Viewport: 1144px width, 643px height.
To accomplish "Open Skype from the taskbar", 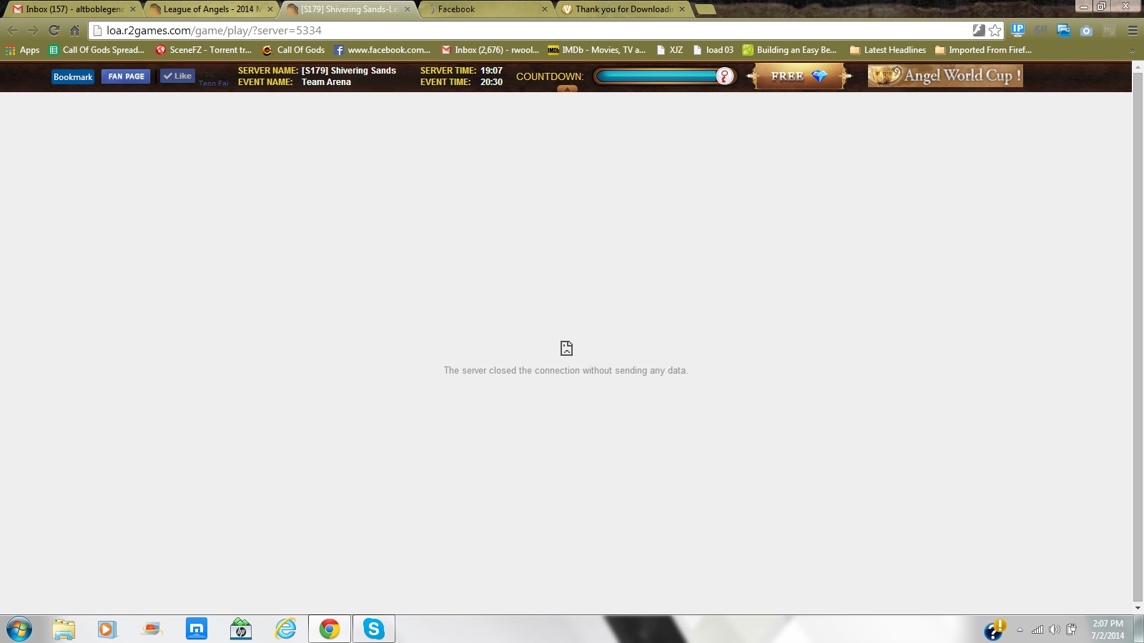I will (373, 629).
